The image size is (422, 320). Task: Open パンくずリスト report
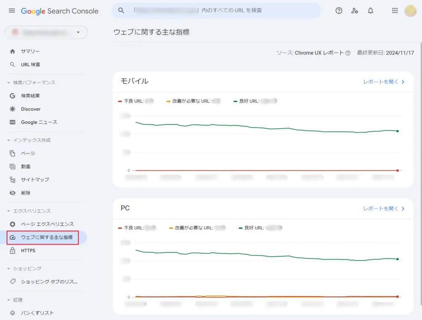tap(38, 313)
